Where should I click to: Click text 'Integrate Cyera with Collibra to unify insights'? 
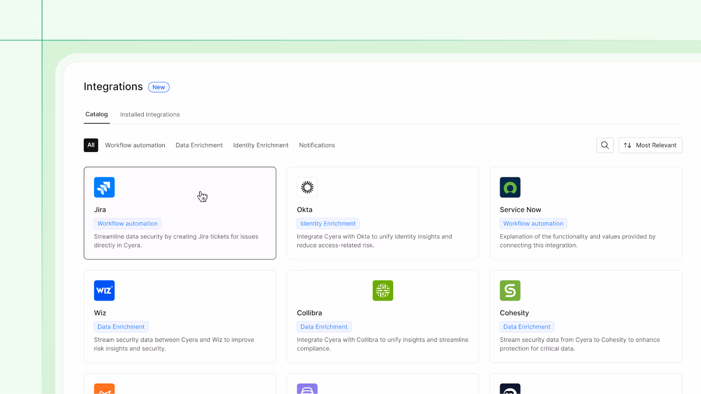point(361,340)
